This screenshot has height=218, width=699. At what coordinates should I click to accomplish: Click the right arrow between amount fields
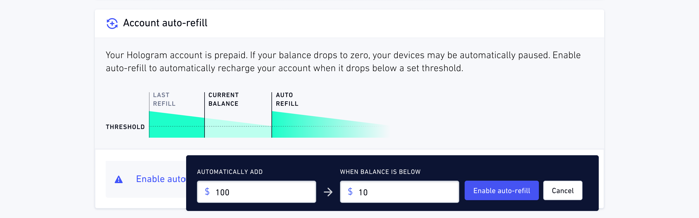coord(328,192)
